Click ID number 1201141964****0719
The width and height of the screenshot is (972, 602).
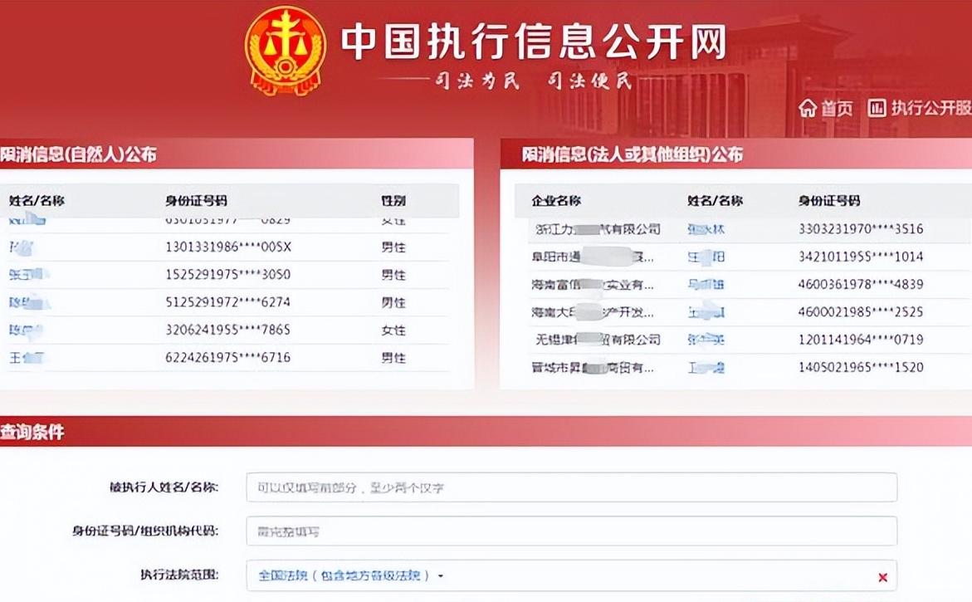click(x=861, y=339)
